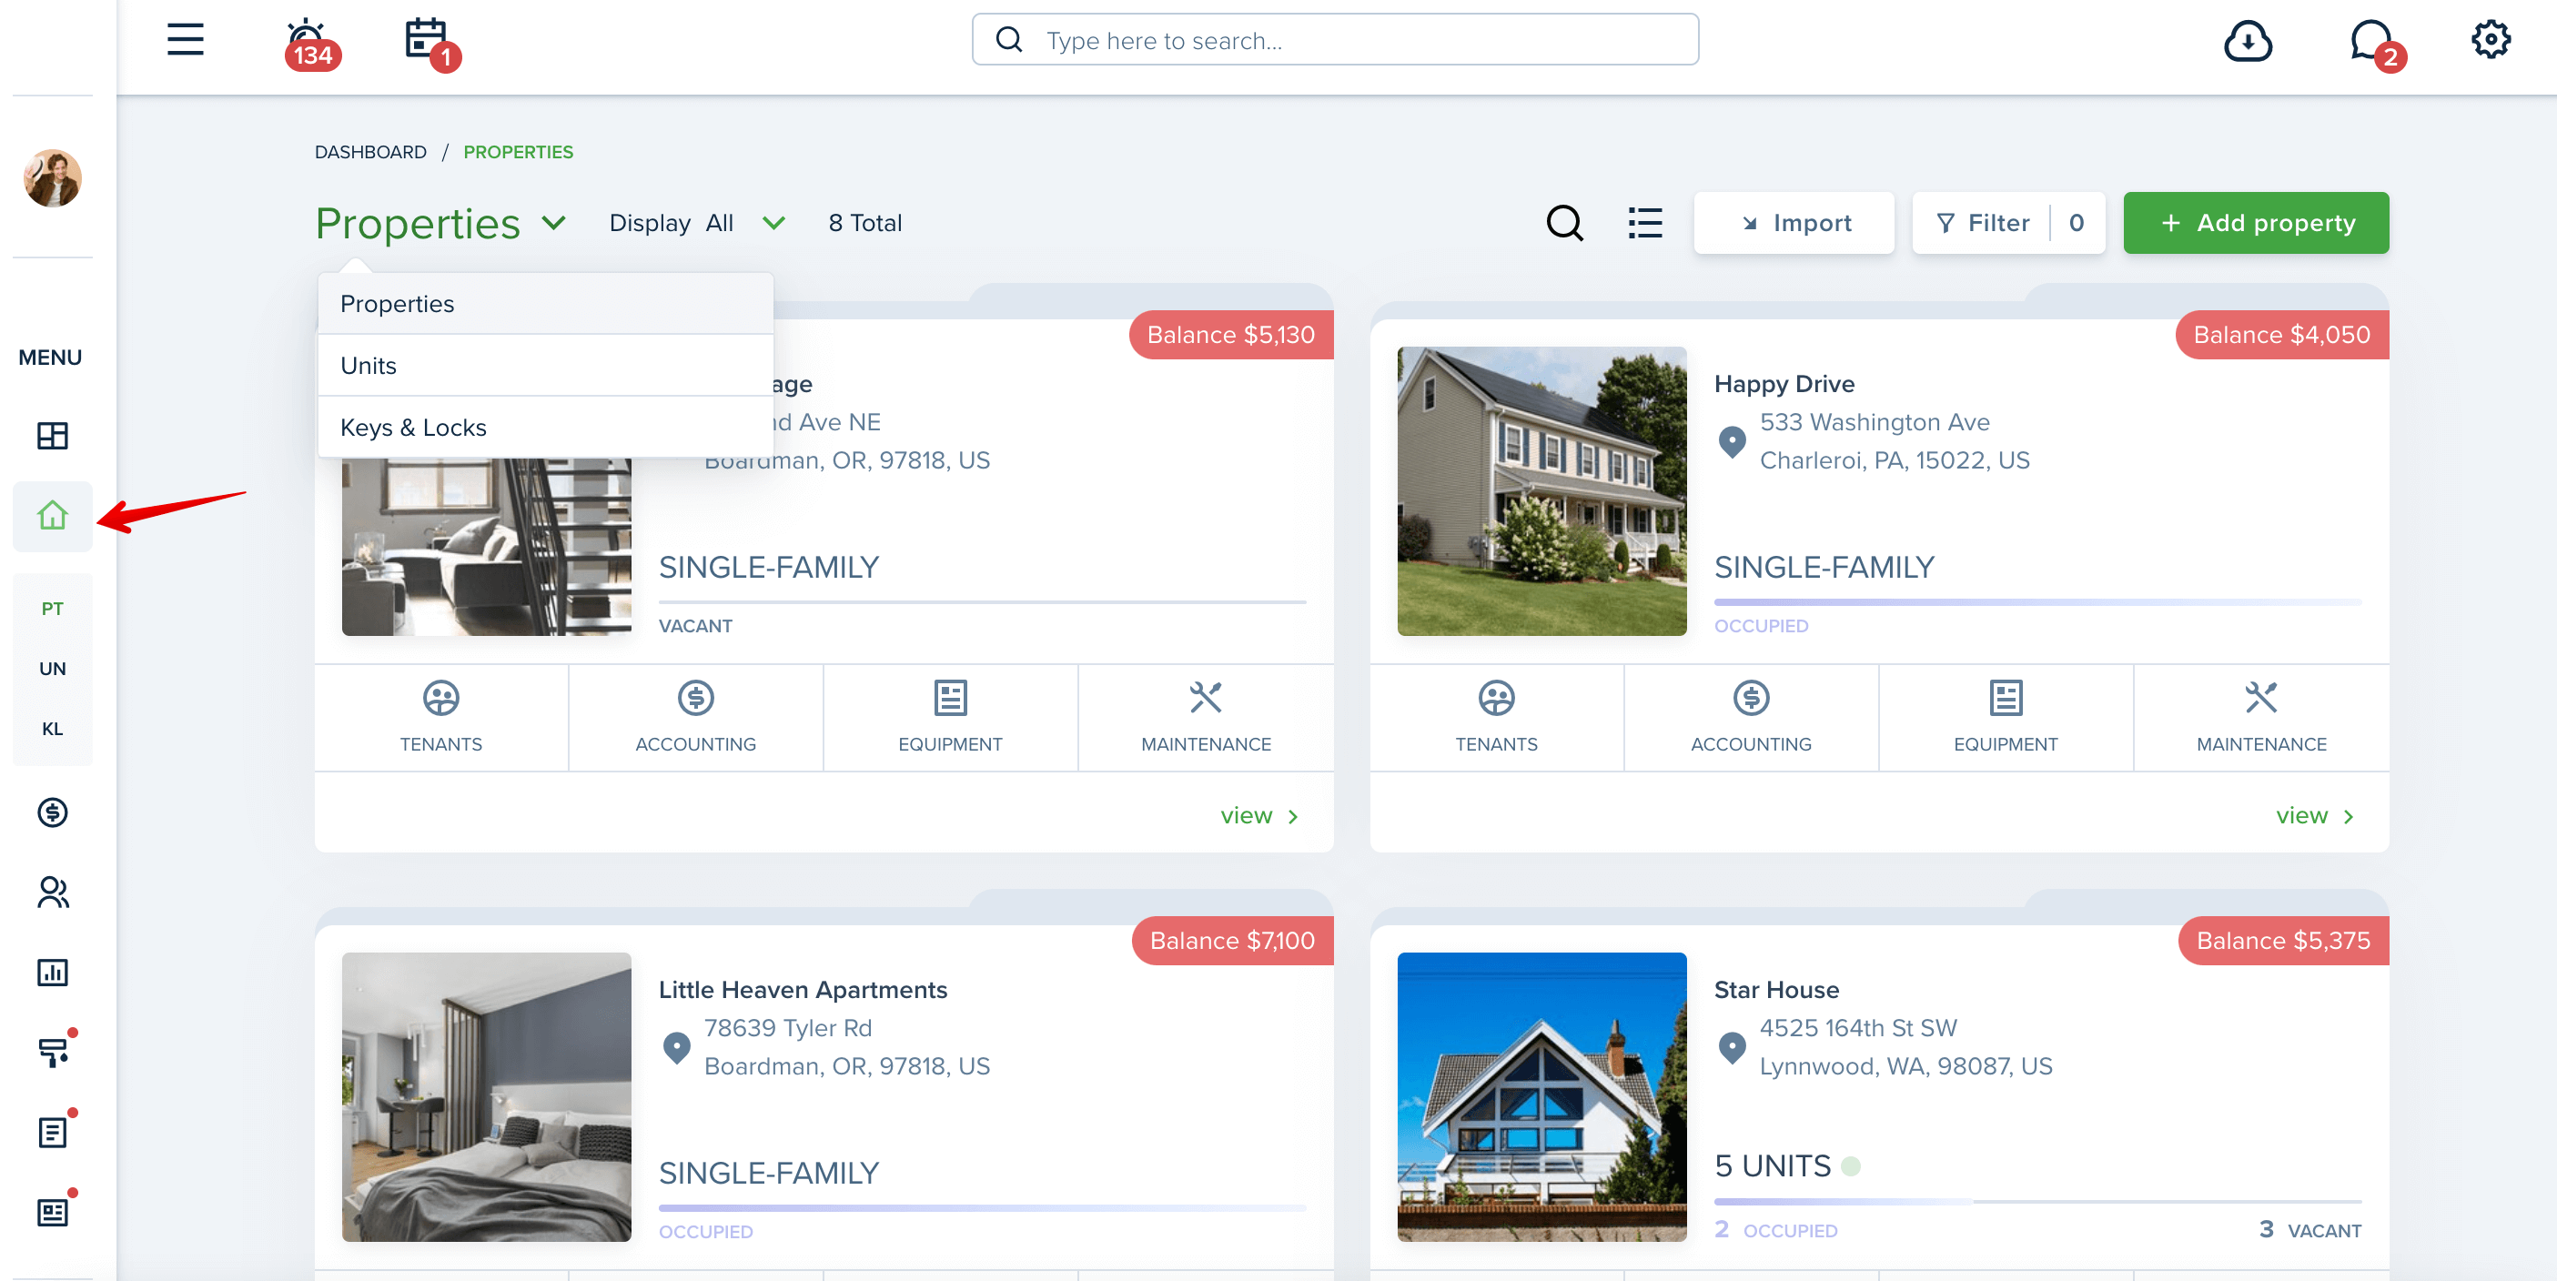Open Maintenance for the Balance $5,130 property
Viewport: 2557px width, 1281px height.
click(1206, 718)
